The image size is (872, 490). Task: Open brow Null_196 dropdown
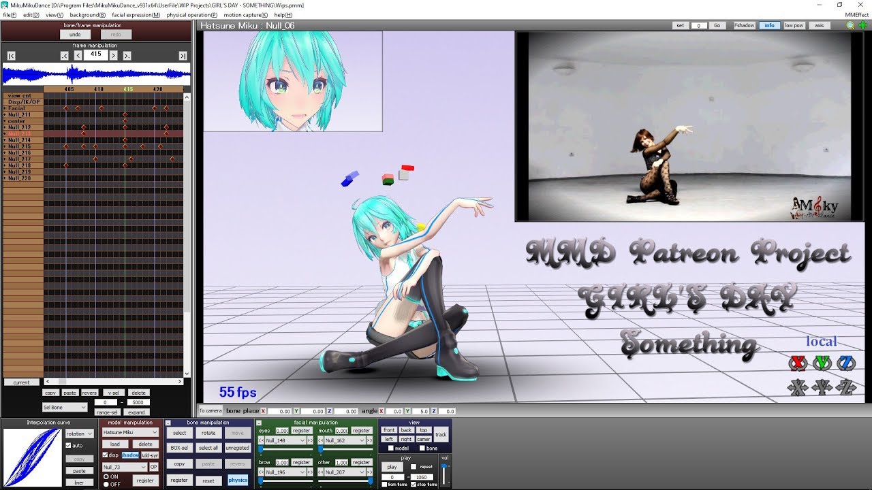point(285,472)
